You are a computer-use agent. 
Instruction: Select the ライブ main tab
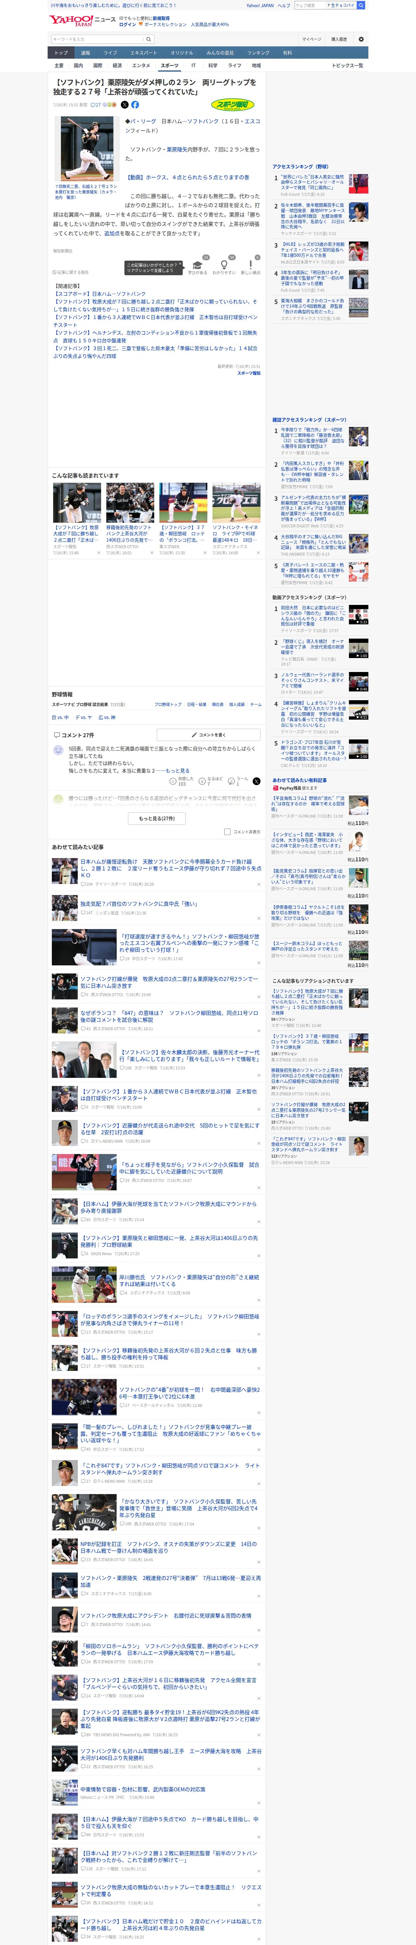[110, 53]
